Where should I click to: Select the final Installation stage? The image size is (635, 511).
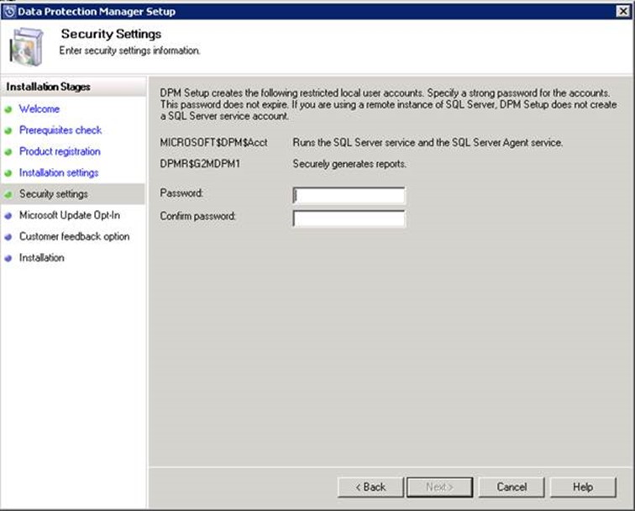coord(42,258)
